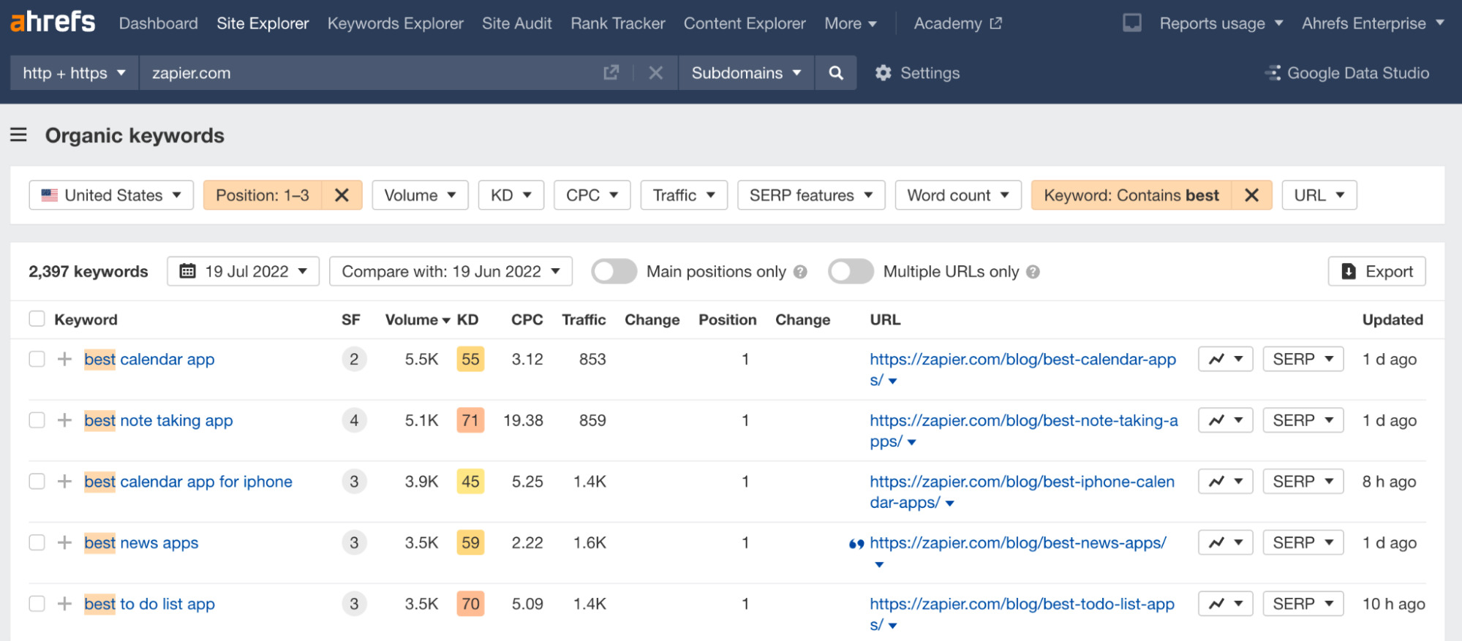Open Google Data Studio connector

pos(1346,73)
